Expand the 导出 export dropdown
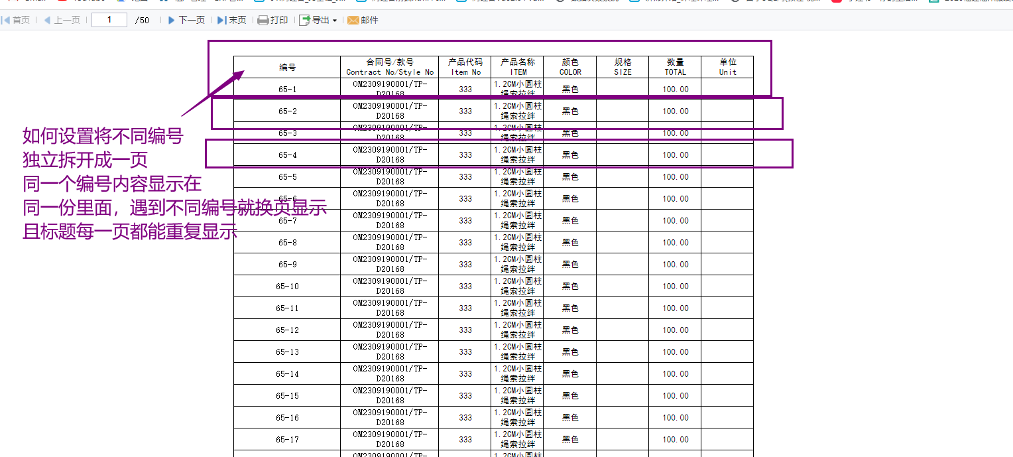This screenshot has width=1013, height=457. 318,21
